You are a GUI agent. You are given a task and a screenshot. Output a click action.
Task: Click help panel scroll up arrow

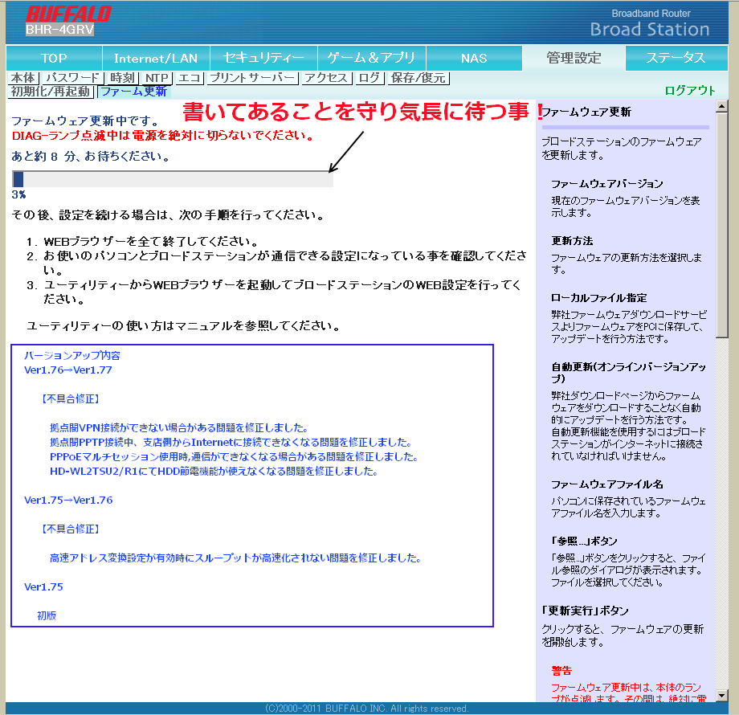click(721, 107)
